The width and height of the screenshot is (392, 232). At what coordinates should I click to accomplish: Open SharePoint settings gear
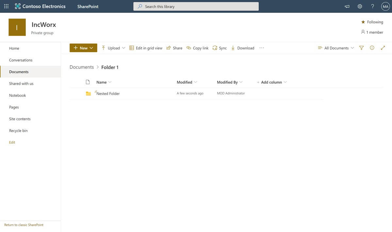coord(360,6)
